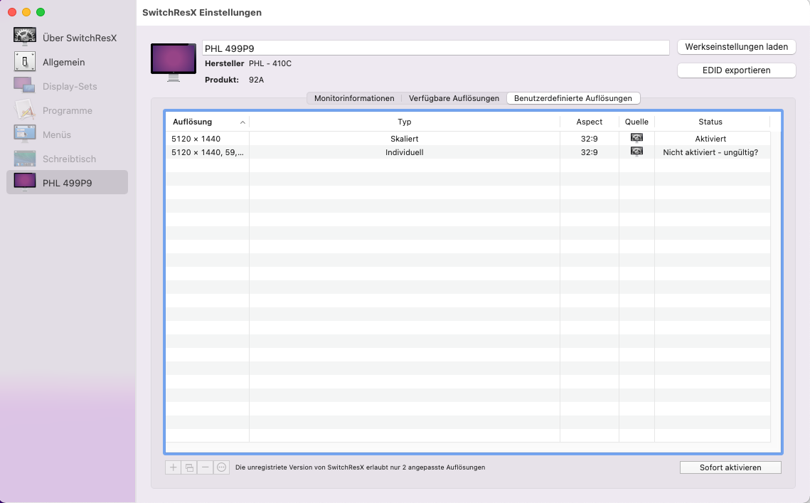810x503 pixels.
Task: Click the large monitor thumbnail beside name field
Action: click(x=174, y=62)
